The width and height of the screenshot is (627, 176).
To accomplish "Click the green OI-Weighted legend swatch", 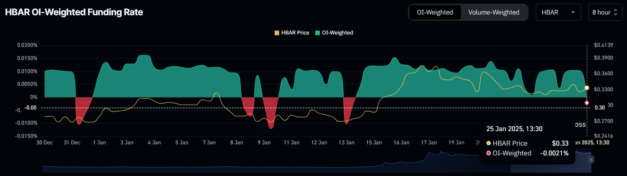I will [x=317, y=33].
